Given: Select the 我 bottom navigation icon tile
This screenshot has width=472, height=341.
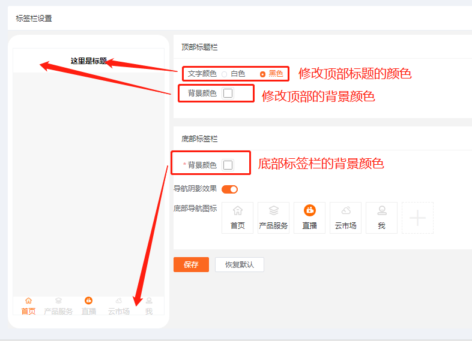Looking at the screenshot, I should (x=382, y=218).
